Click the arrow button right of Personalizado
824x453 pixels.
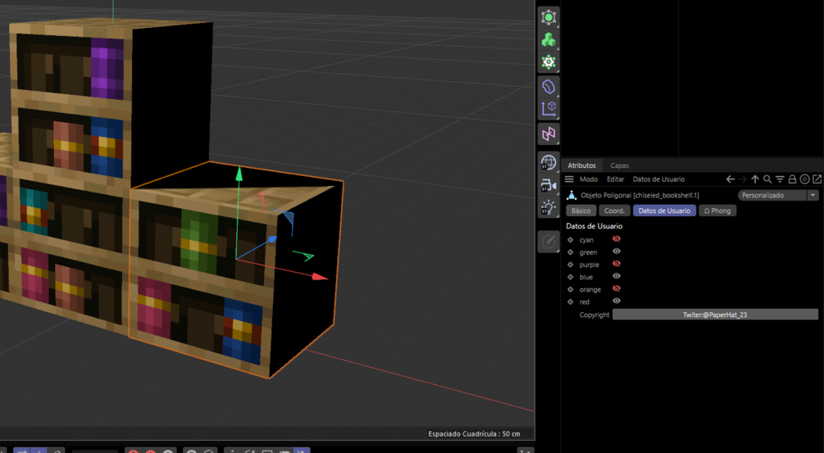[813, 195]
